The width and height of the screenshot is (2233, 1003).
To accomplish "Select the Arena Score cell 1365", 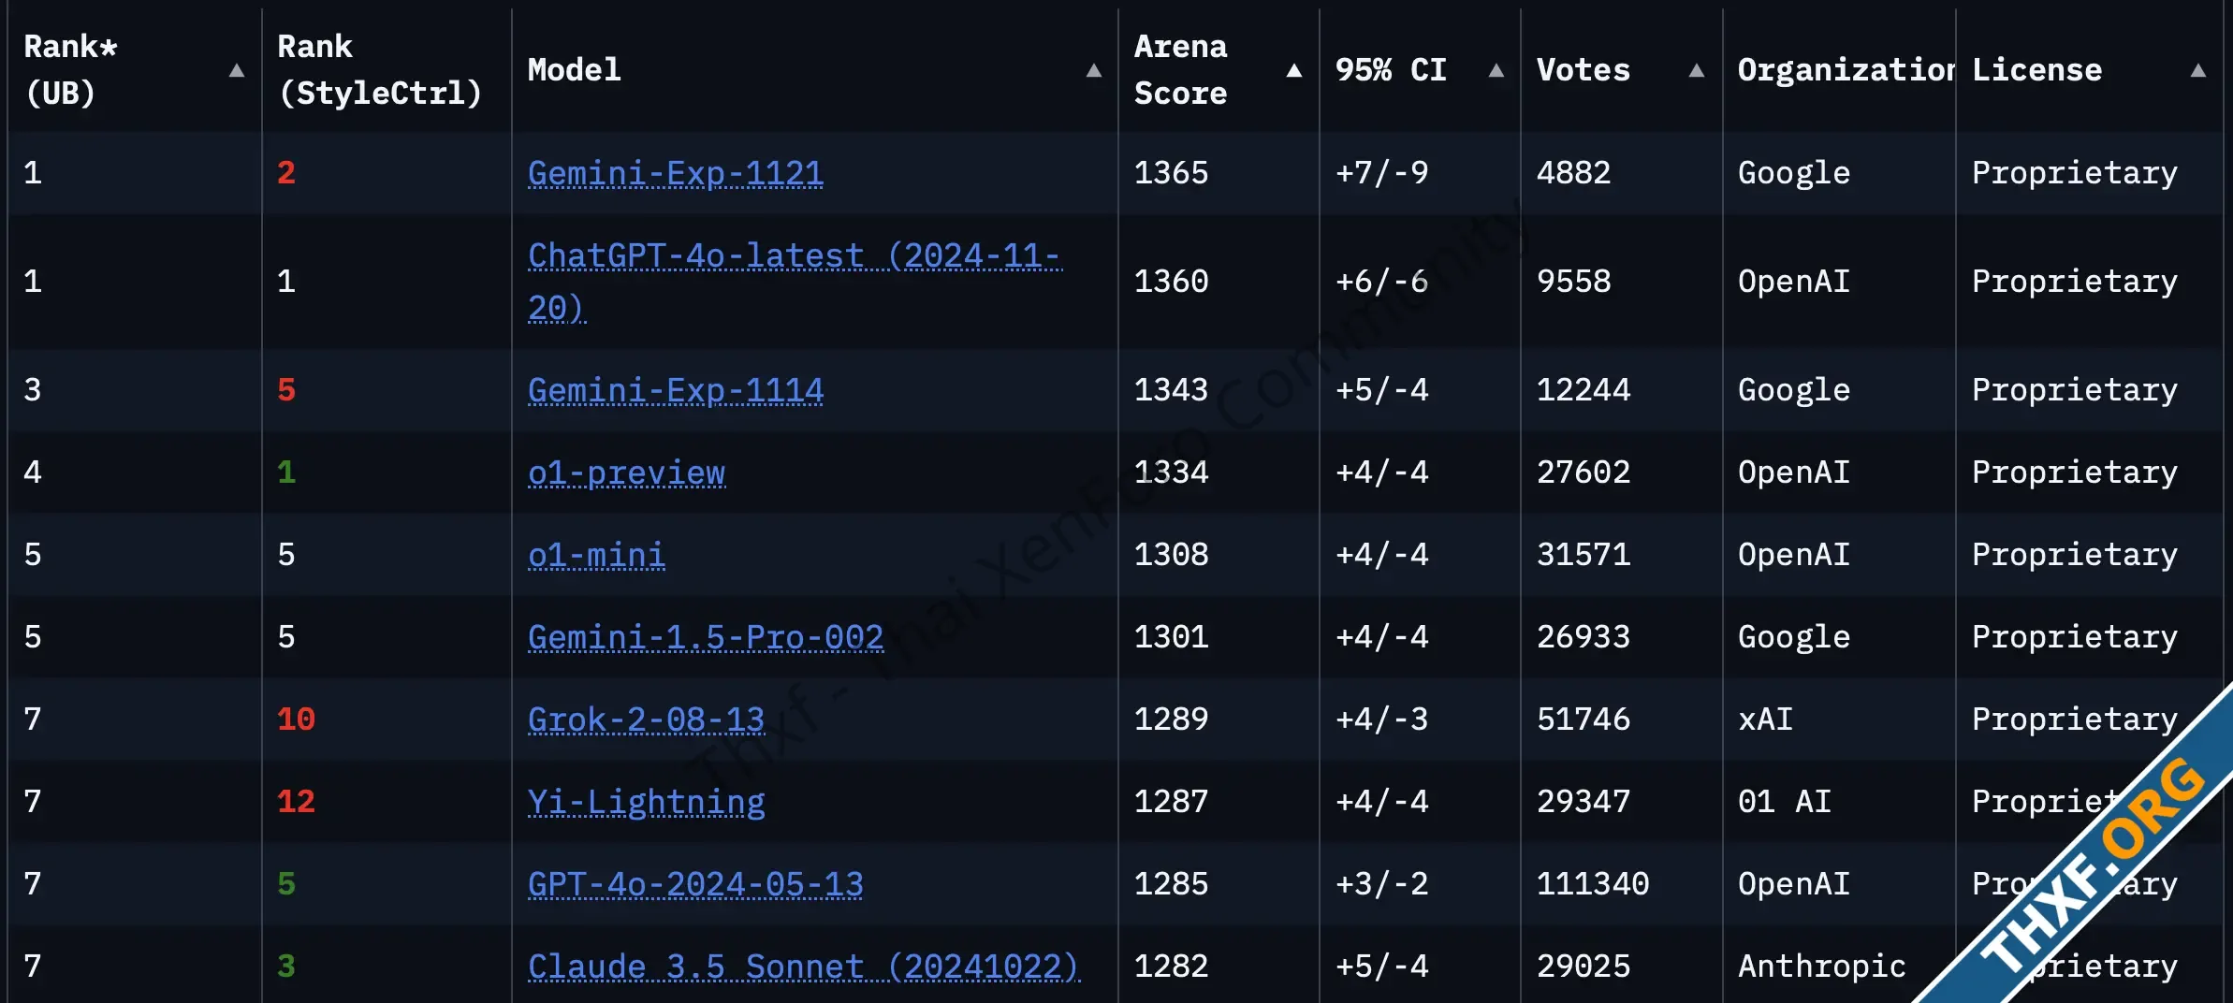I will click(1171, 173).
